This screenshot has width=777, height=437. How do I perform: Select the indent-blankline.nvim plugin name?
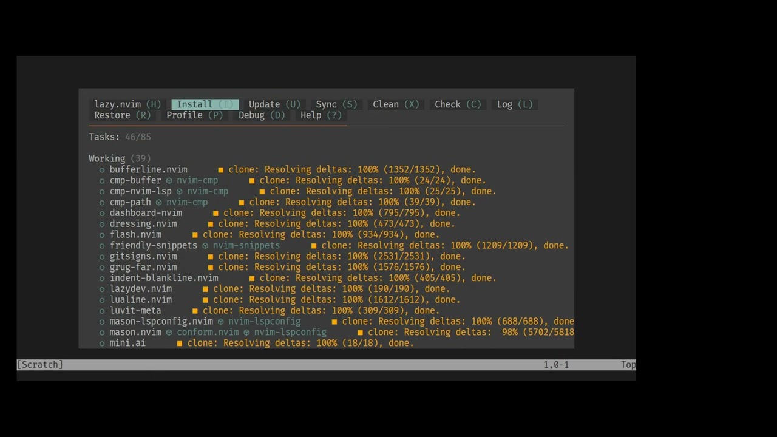pos(164,278)
